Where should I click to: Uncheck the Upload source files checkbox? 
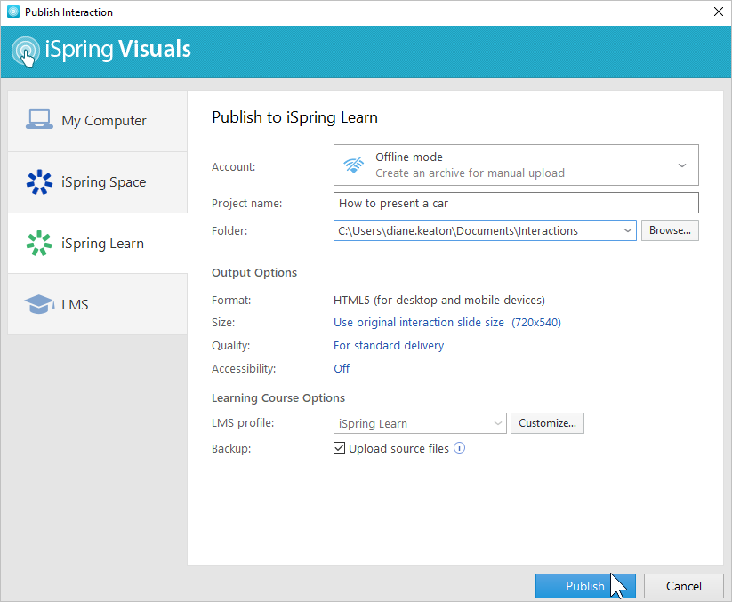(339, 448)
